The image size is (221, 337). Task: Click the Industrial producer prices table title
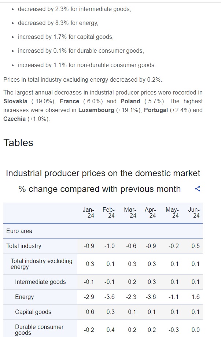click(x=103, y=173)
